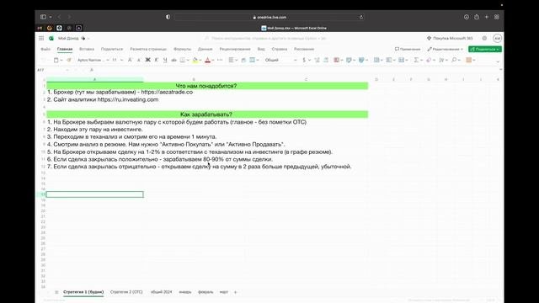Screen dimensions: 539x303
Task: Decrease font size with small A
Action: (x=138, y=60)
